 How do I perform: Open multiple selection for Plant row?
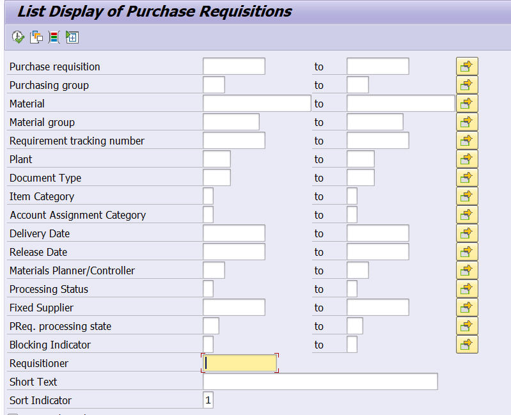pos(467,159)
